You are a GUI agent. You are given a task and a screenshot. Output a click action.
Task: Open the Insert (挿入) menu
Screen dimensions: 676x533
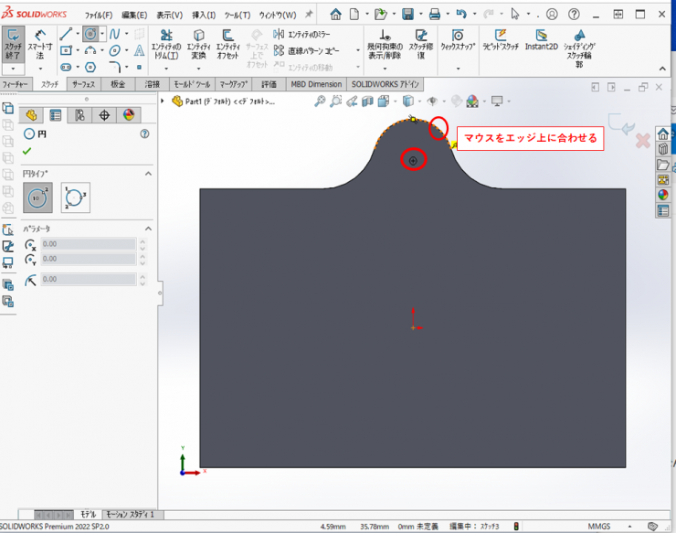204,16
